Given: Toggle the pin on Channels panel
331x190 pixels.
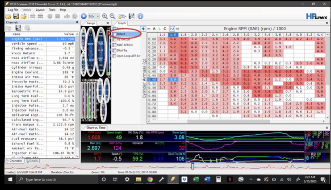Looking at the screenshot, I should coord(77,22).
